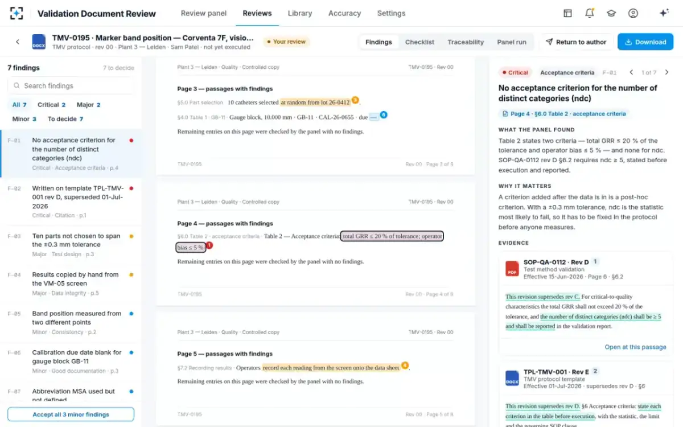The height and width of the screenshot is (427, 683).
Task: Click the app logo icon
Action: (17, 13)
